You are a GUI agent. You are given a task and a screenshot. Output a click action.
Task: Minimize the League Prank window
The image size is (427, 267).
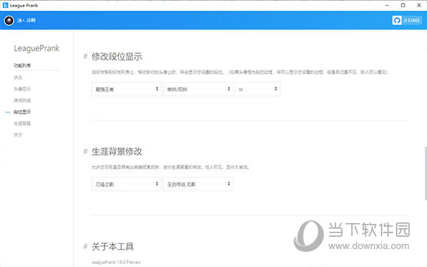387,5
